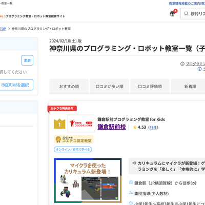This screenshot has height=205, width=205.
Task: Click the 集団指導(少人数制) text
Action: (152, 194)
